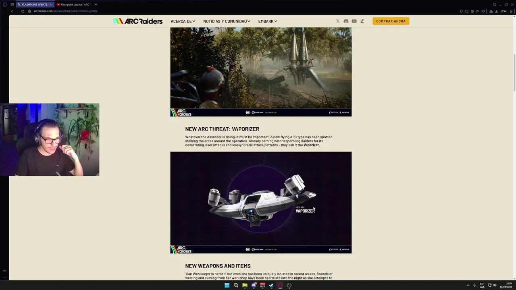516x290 pixels.
Task: Click the 'NEW WEAPONS AND ITEMS' heading
Action: coord(218,266)
